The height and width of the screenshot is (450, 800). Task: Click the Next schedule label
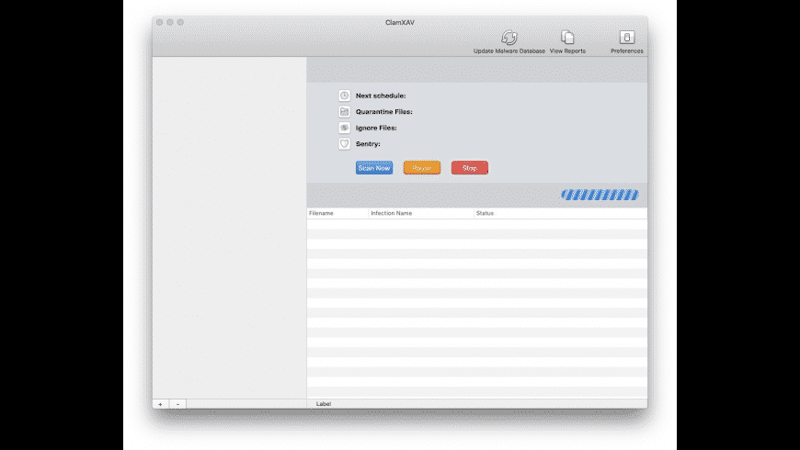(381, 96)
